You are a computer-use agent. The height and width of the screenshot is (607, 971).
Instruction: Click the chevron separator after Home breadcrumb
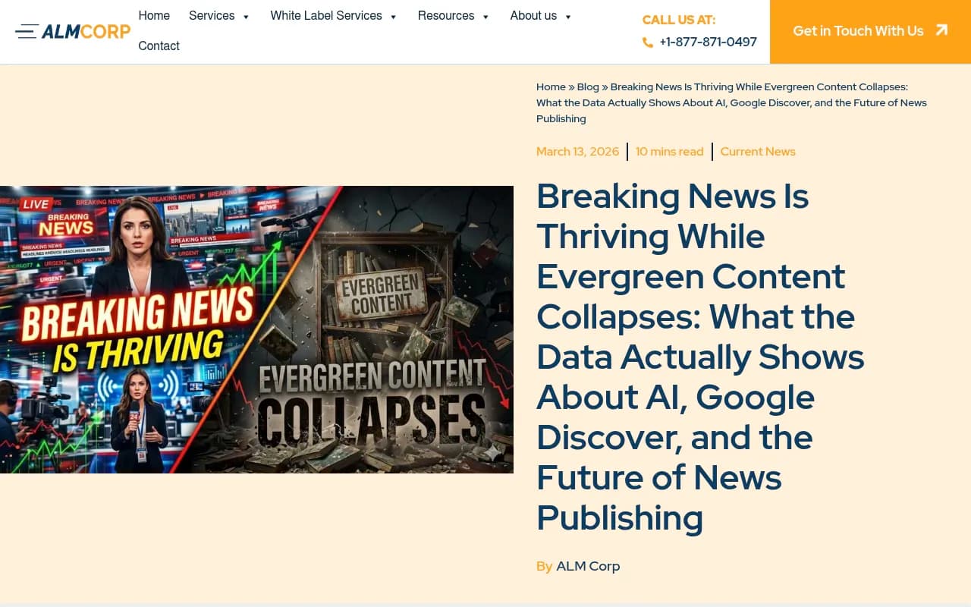tap(571, 86)
